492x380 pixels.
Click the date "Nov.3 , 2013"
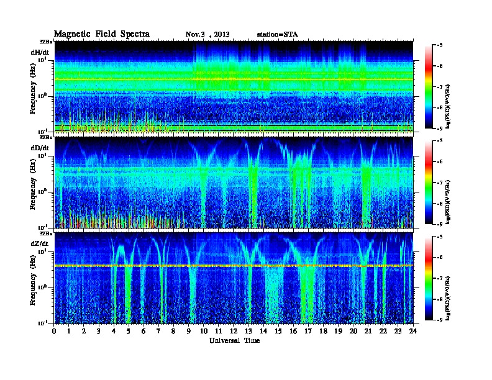tap(207, 34)
